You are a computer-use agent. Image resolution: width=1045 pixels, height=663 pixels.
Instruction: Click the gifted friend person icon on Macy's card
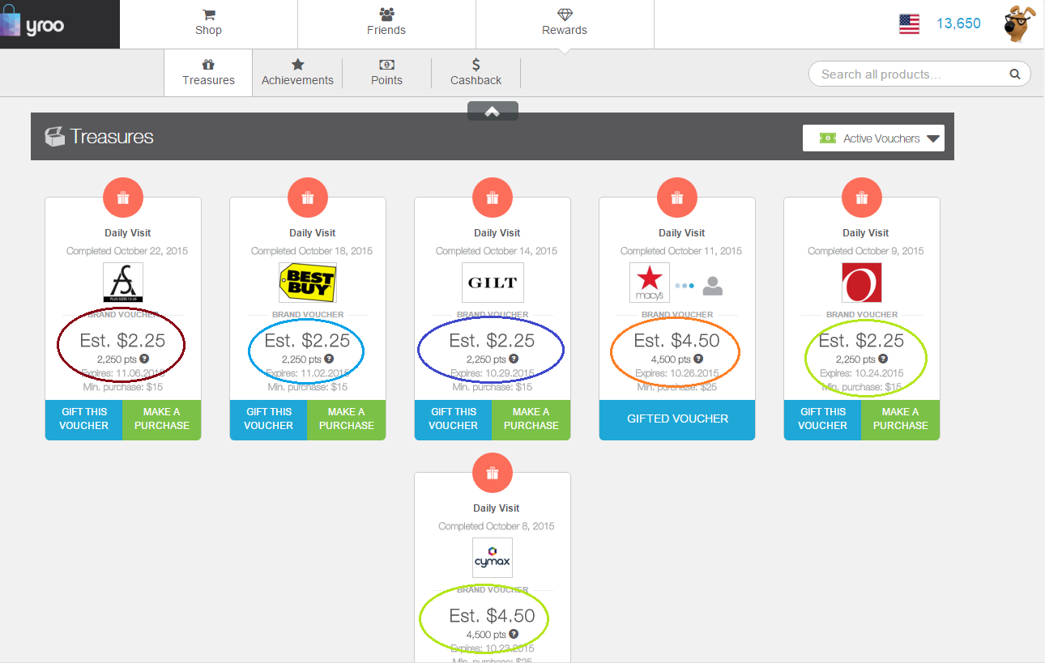pyautogui.click(x=713, y=286)
